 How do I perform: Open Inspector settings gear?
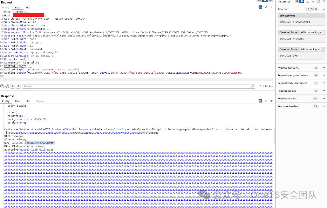[x=318, y=2]
